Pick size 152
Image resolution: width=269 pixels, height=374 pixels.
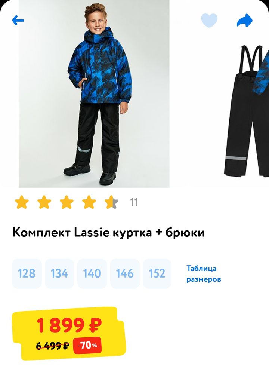coord(157,273)
